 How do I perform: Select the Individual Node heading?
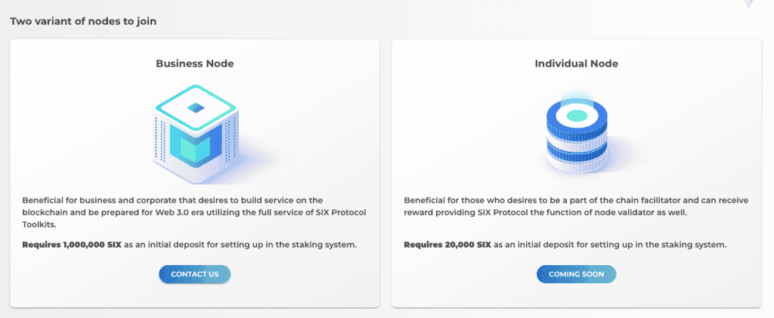point(577,63)
